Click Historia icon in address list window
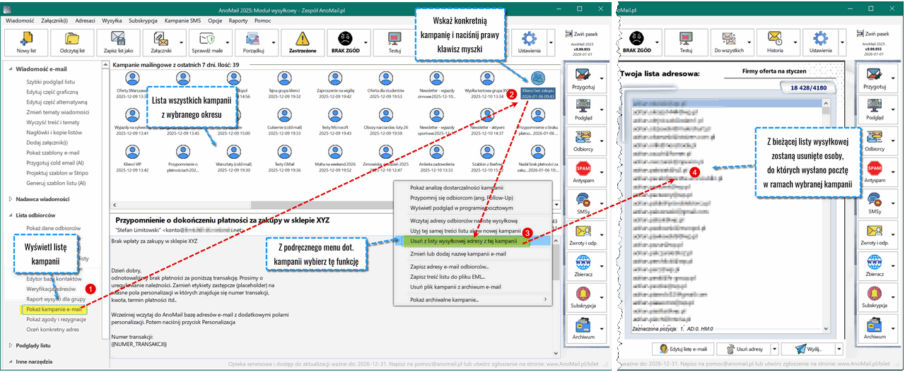 (x=775, y=39)
